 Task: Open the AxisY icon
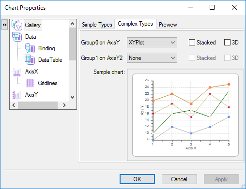(x=17, y=95)
